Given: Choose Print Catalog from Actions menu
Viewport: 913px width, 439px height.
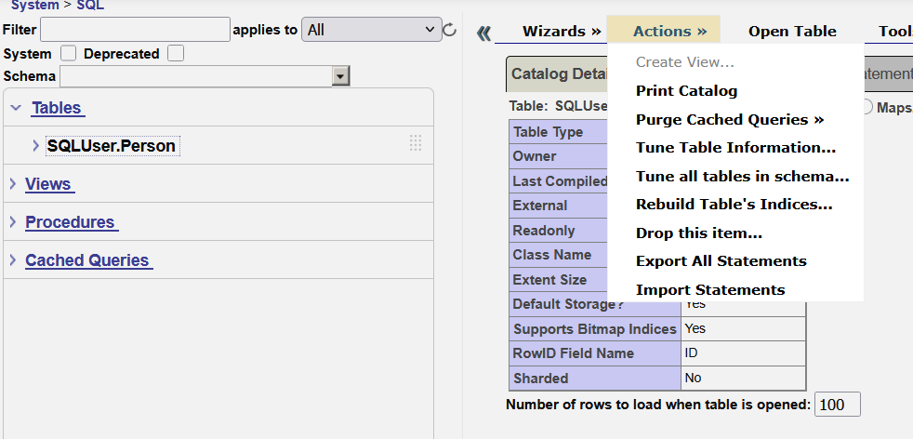Looking at the screenshot, I should click(x=686, y=91).
